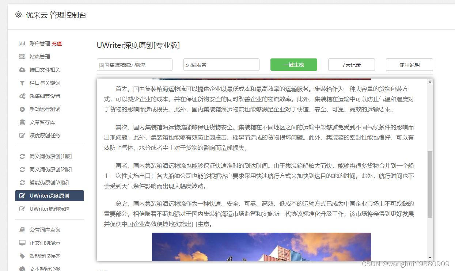455x271 pixels.
Task: Click the 深度原创任务 pencil icon
Action: [23, 135]
